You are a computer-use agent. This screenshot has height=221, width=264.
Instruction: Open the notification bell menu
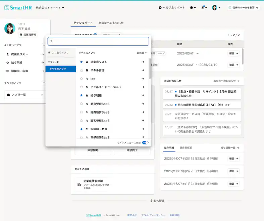click(204, 8)
